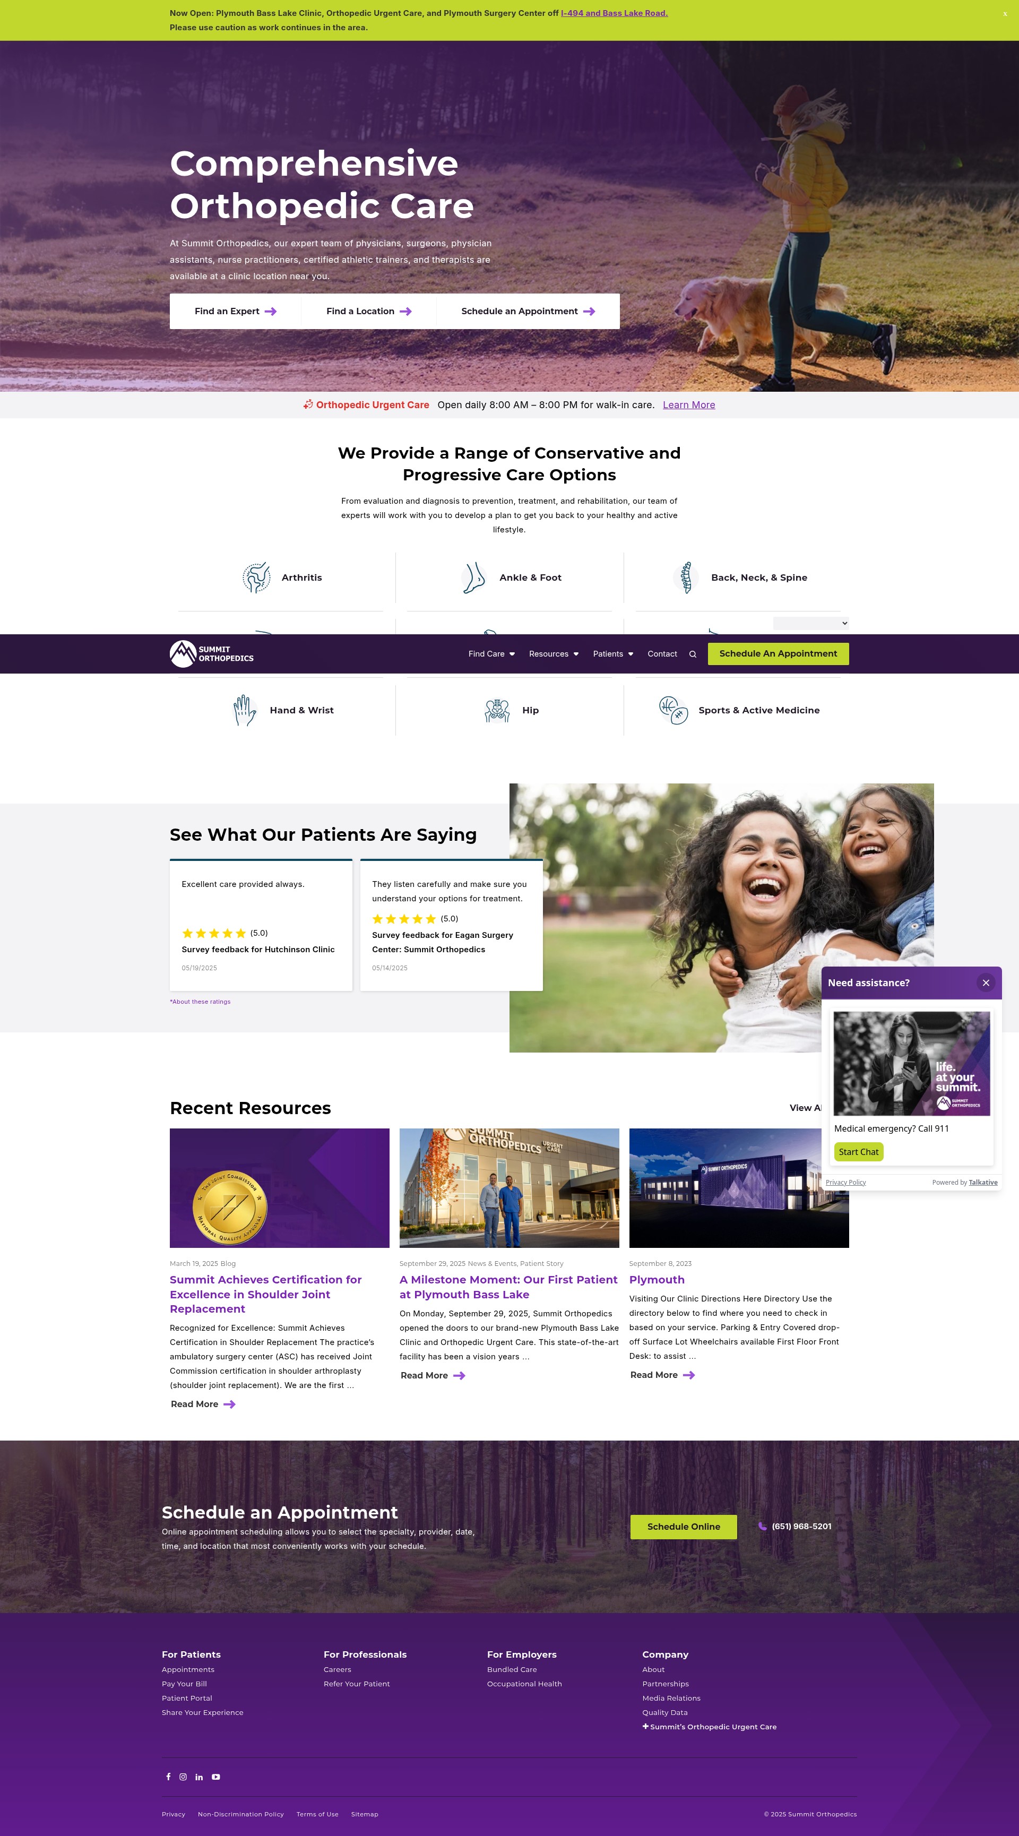
Task: Open the Plymouth article title
Action: 657,1280
